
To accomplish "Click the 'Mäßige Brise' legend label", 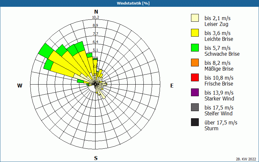I will pos(219,69).
